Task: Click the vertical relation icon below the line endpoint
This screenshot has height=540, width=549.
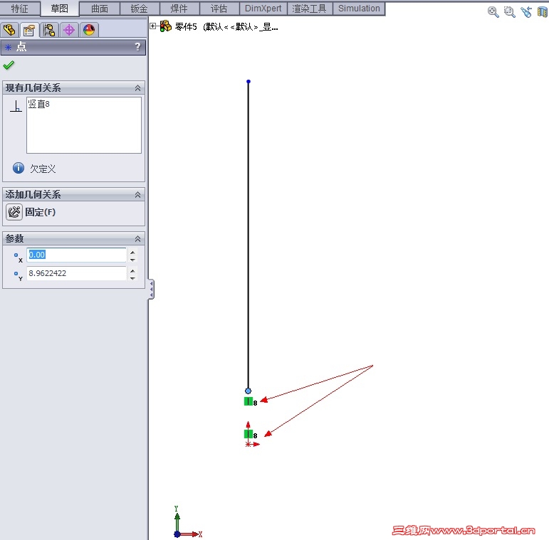Action: 249,401
